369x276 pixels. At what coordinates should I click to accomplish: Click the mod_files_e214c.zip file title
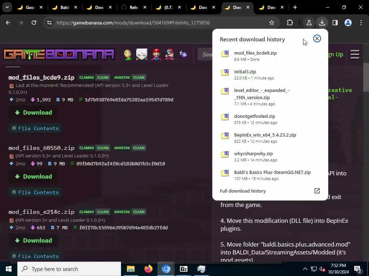41,212
